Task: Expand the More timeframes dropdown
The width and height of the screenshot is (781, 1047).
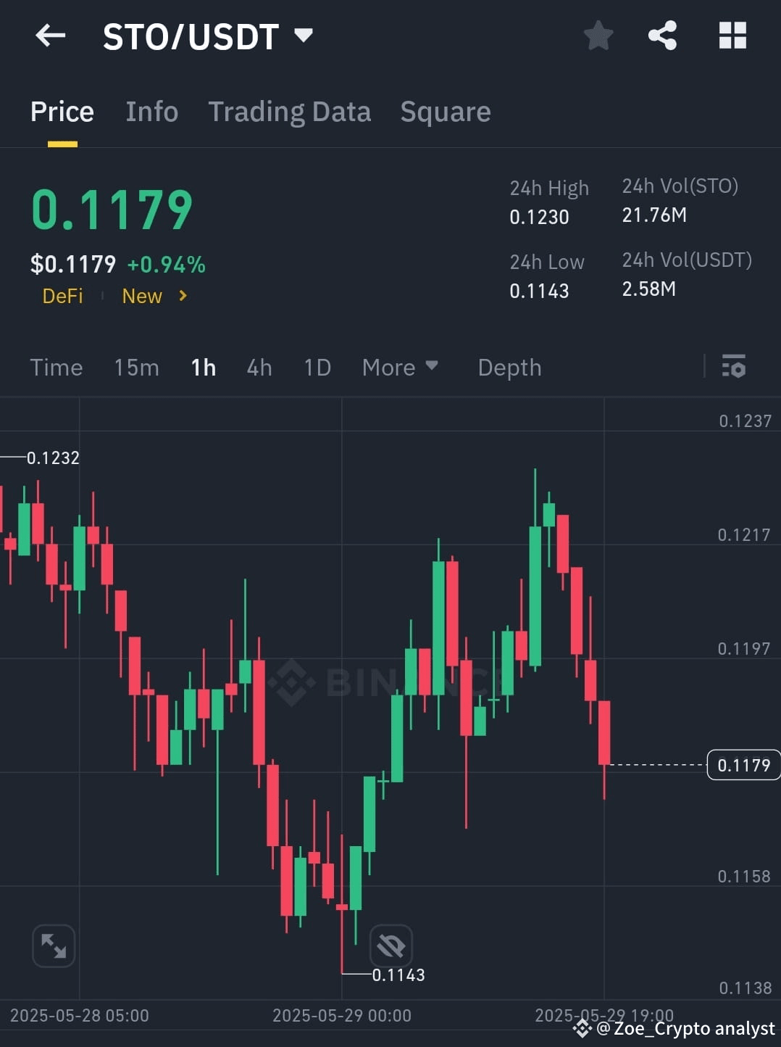Action: (399, 368)
